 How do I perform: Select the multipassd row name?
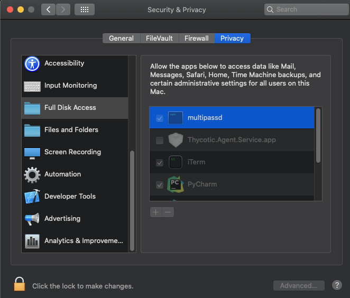[x=205, y=117]
